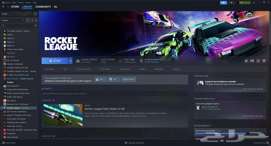The height and width of the screenshot is (146, 271).
Task: Click View controller settings link
Action: pos(253,89)
